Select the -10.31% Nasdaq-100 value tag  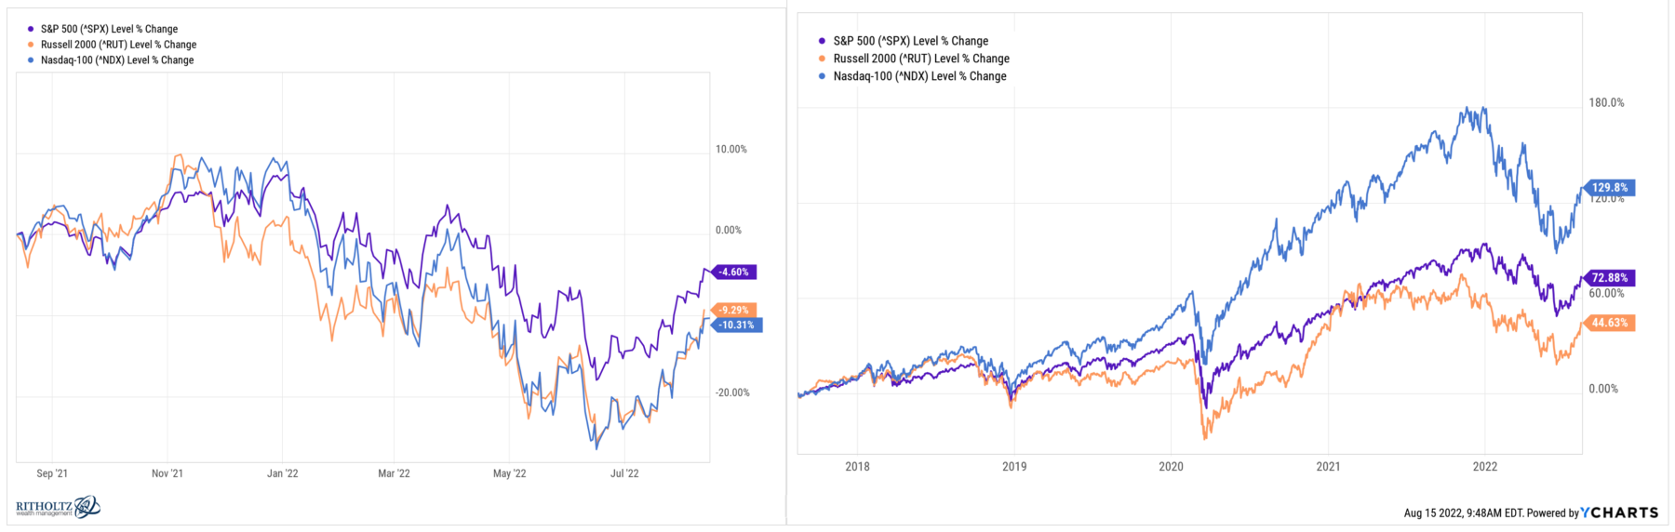click(x=737, y=326)
